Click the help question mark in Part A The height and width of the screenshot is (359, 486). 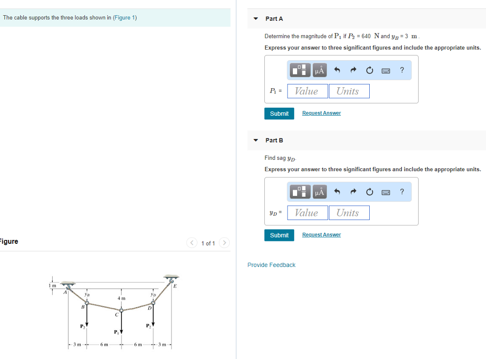click(402, 70)
